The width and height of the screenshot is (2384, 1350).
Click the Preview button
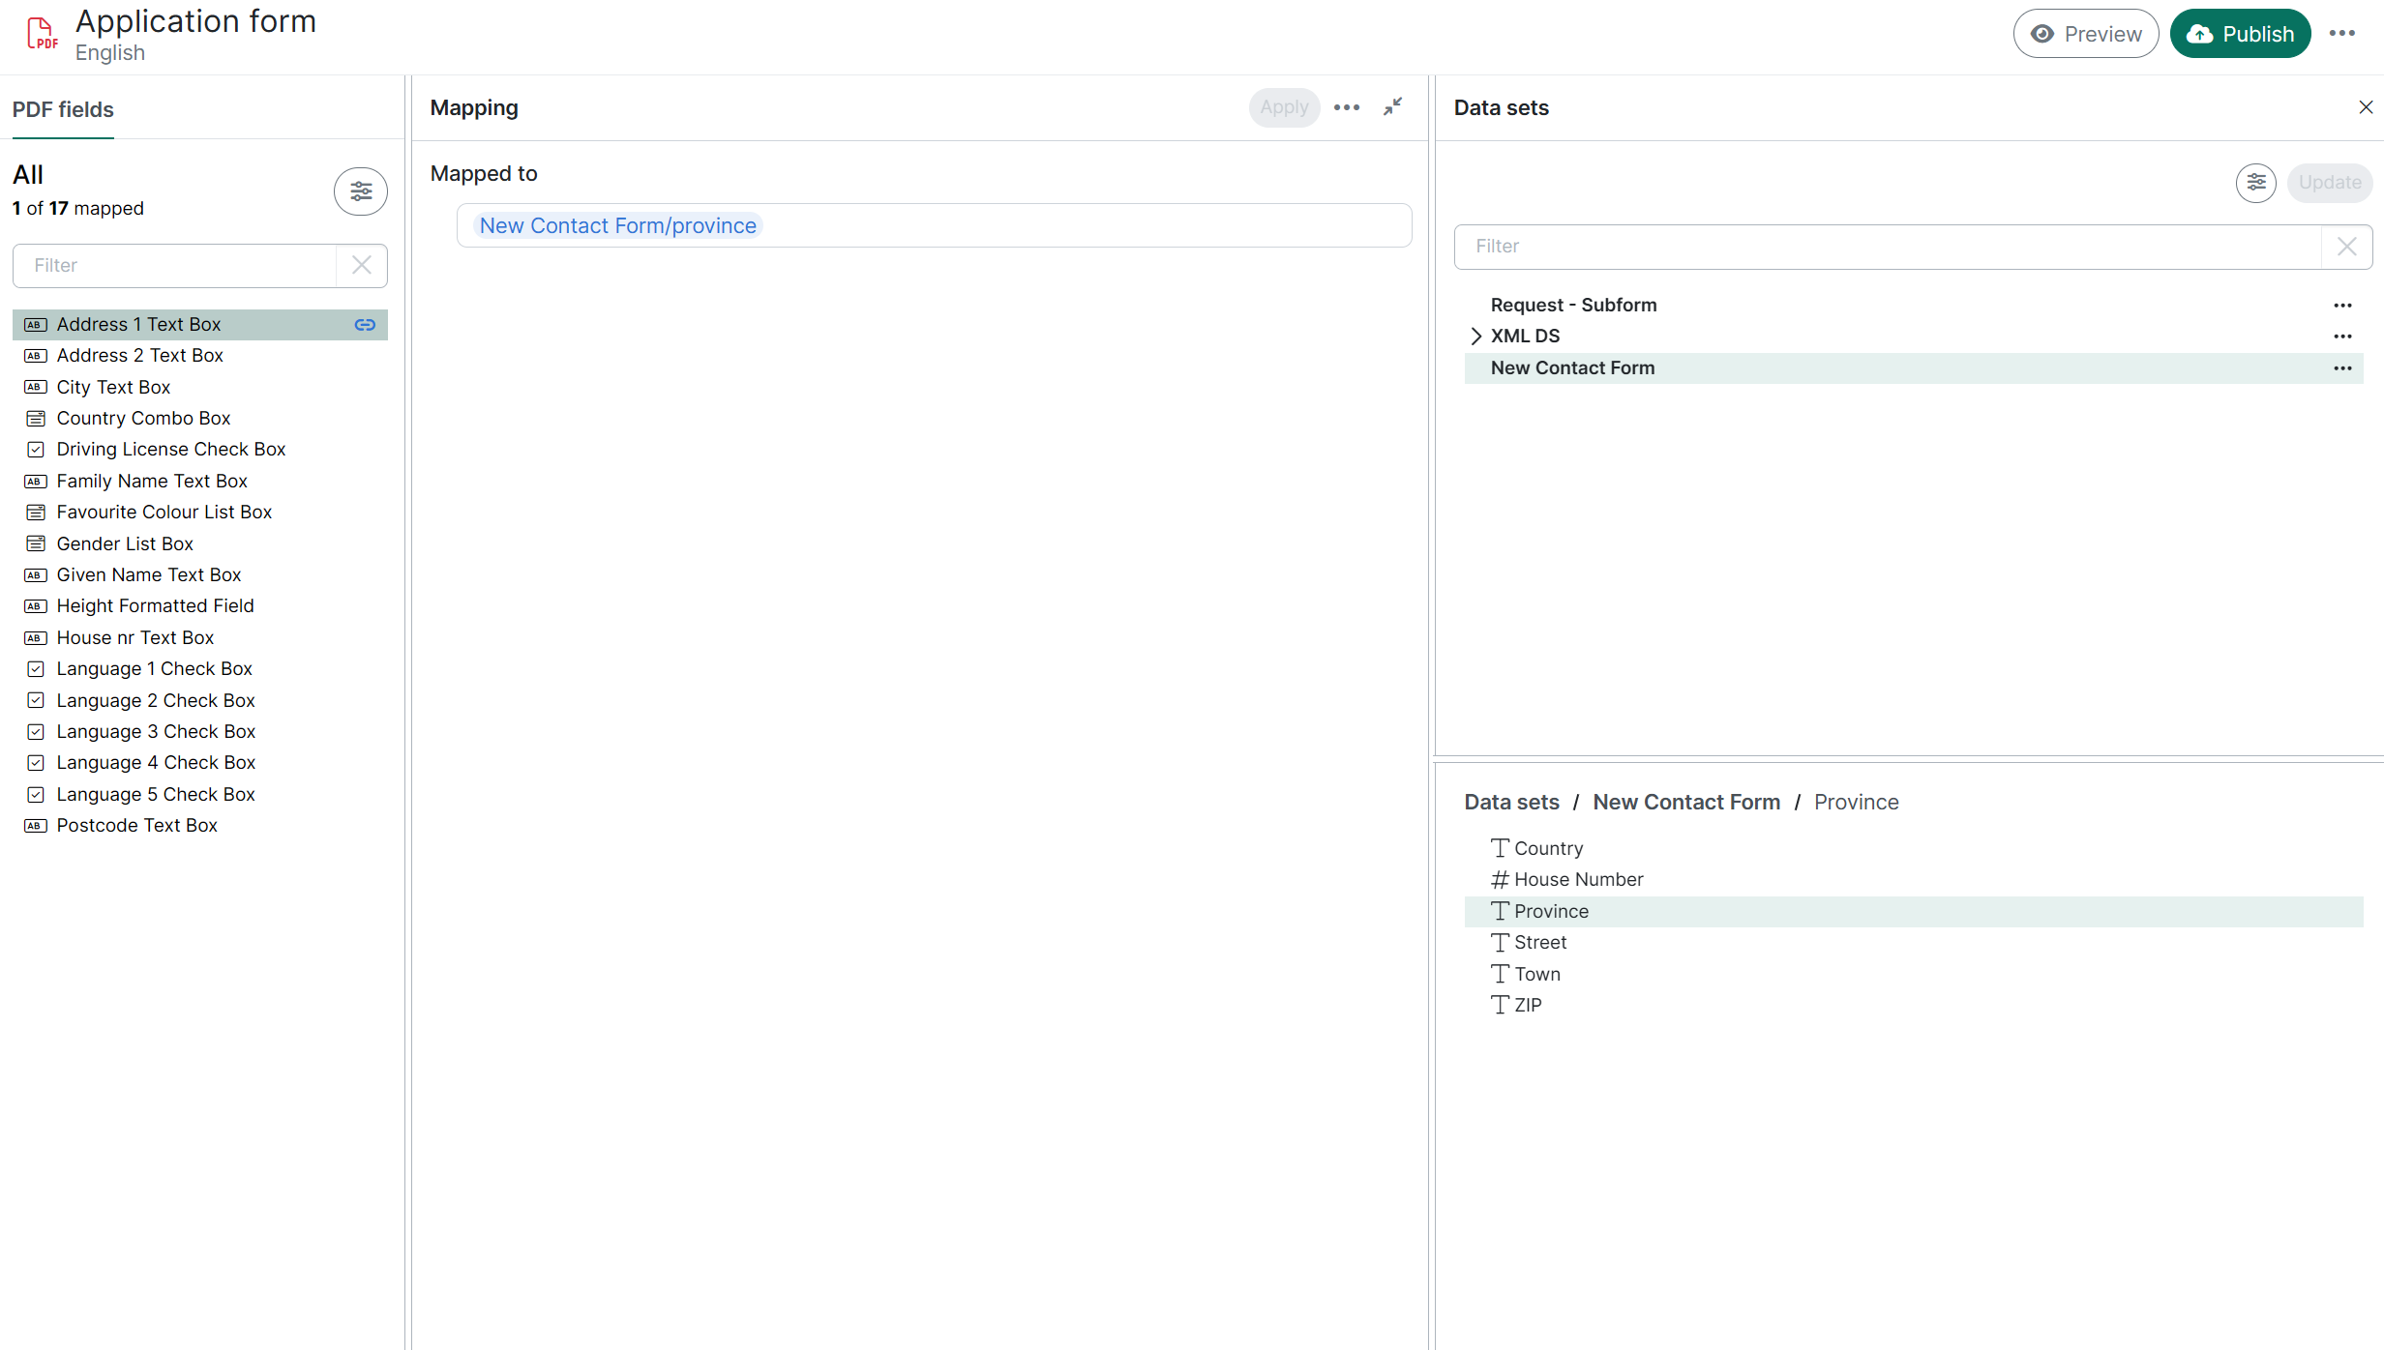click(x=2085, y=34)
